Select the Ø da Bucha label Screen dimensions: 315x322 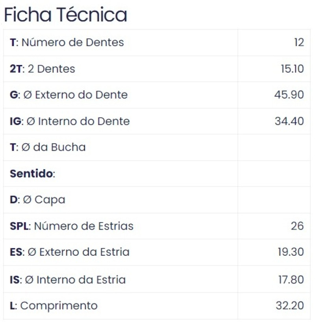(x=48, y=148)
